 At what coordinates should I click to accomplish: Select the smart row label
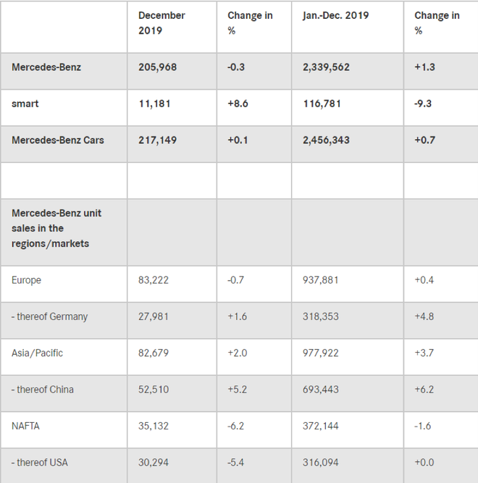pos(25,104)
